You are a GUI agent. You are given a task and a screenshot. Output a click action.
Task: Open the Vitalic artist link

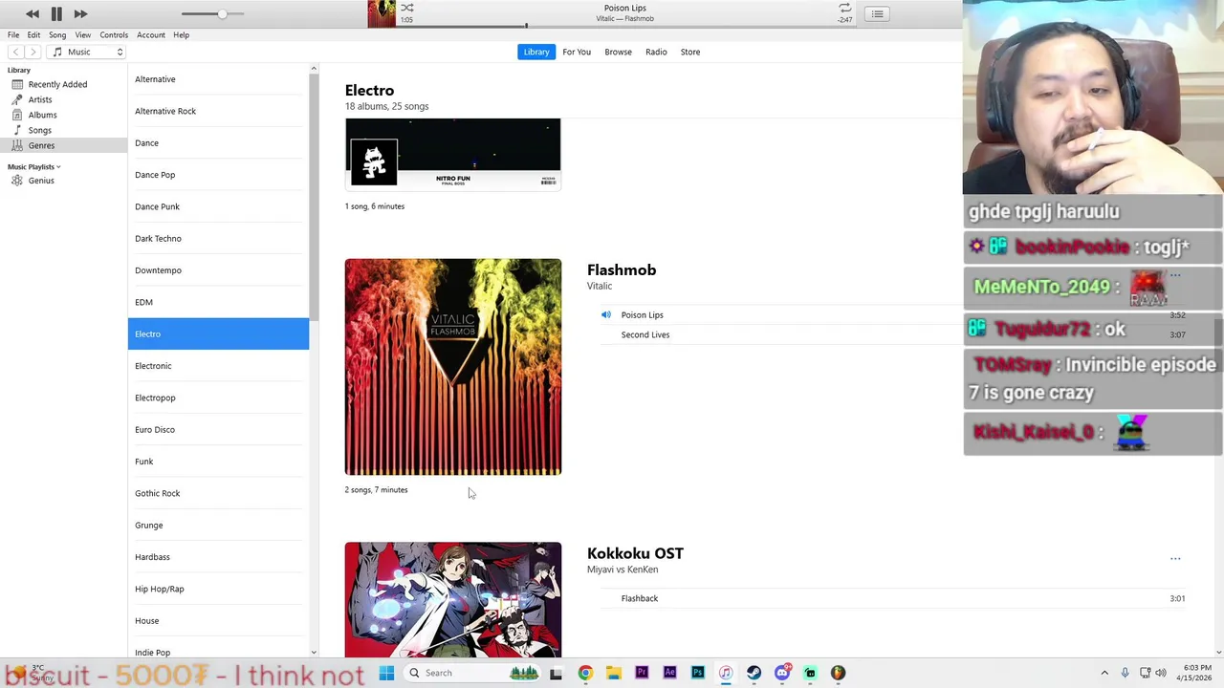click(x=600, y=286)
